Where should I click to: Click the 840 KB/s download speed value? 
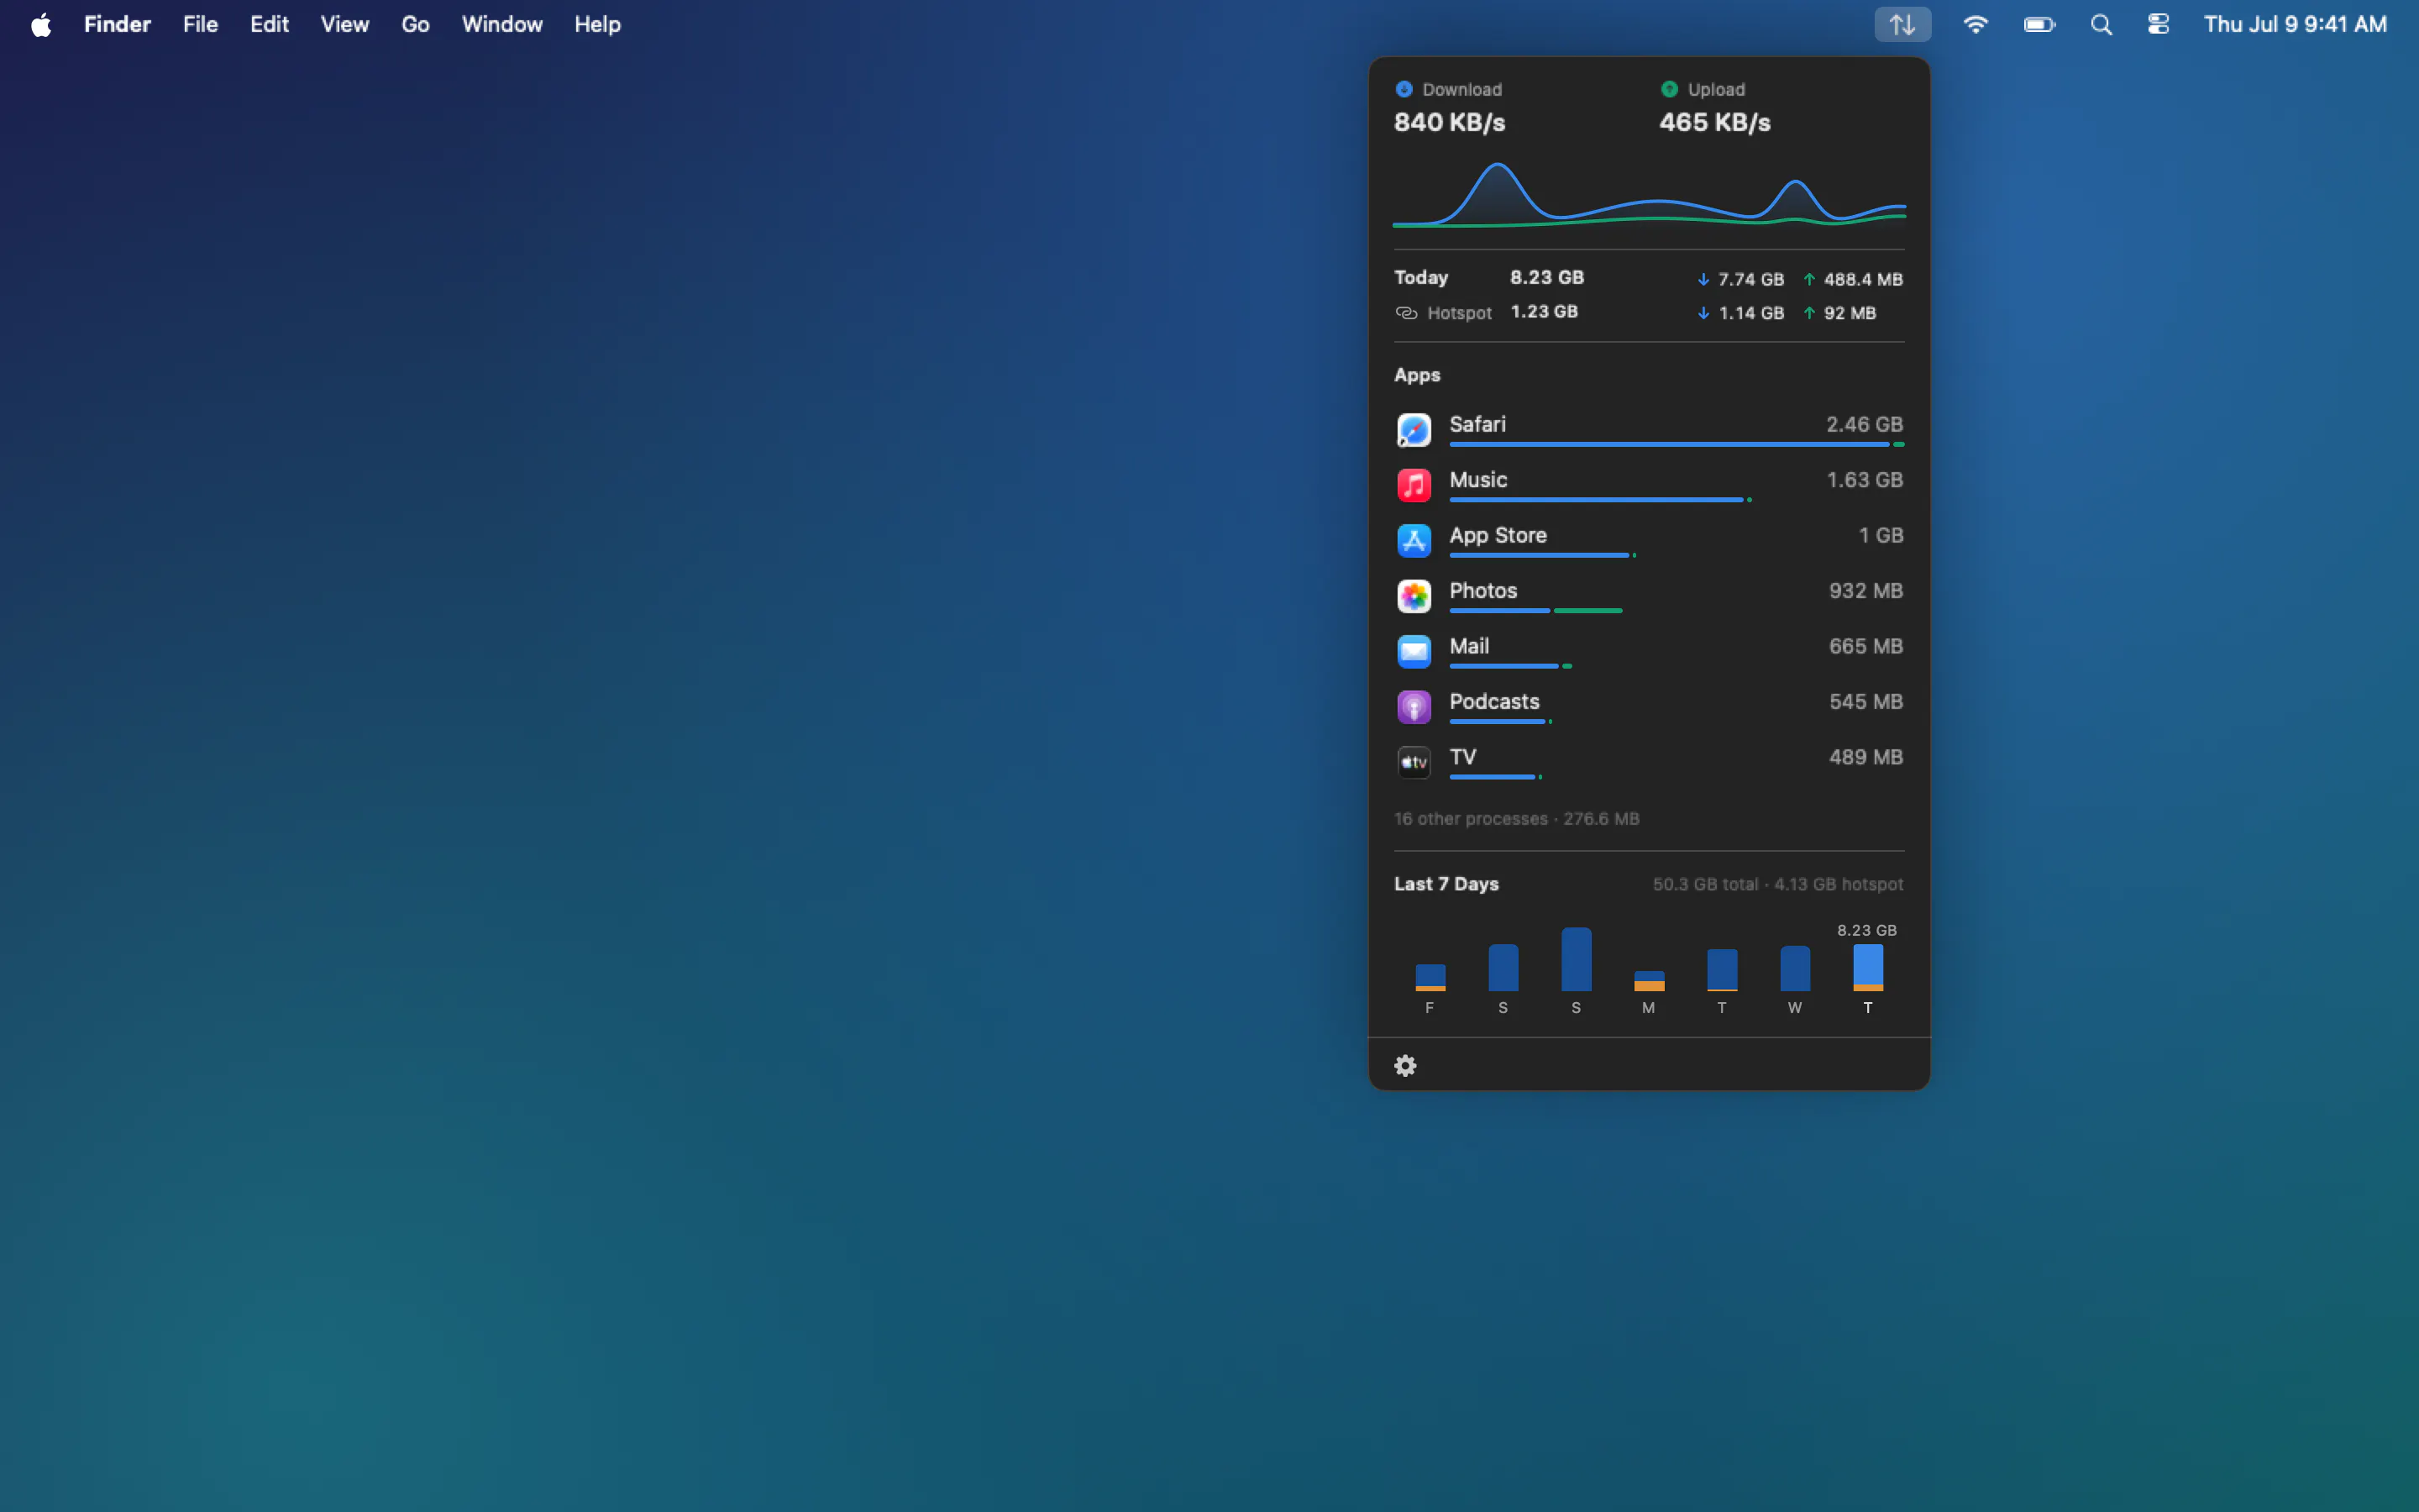coord(1450,122)
